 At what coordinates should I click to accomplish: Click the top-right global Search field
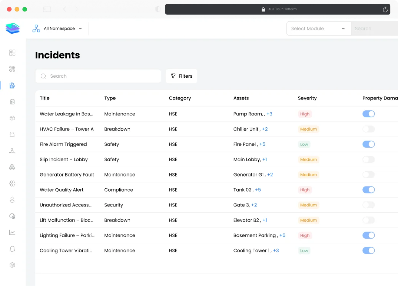tap(375, 28)
